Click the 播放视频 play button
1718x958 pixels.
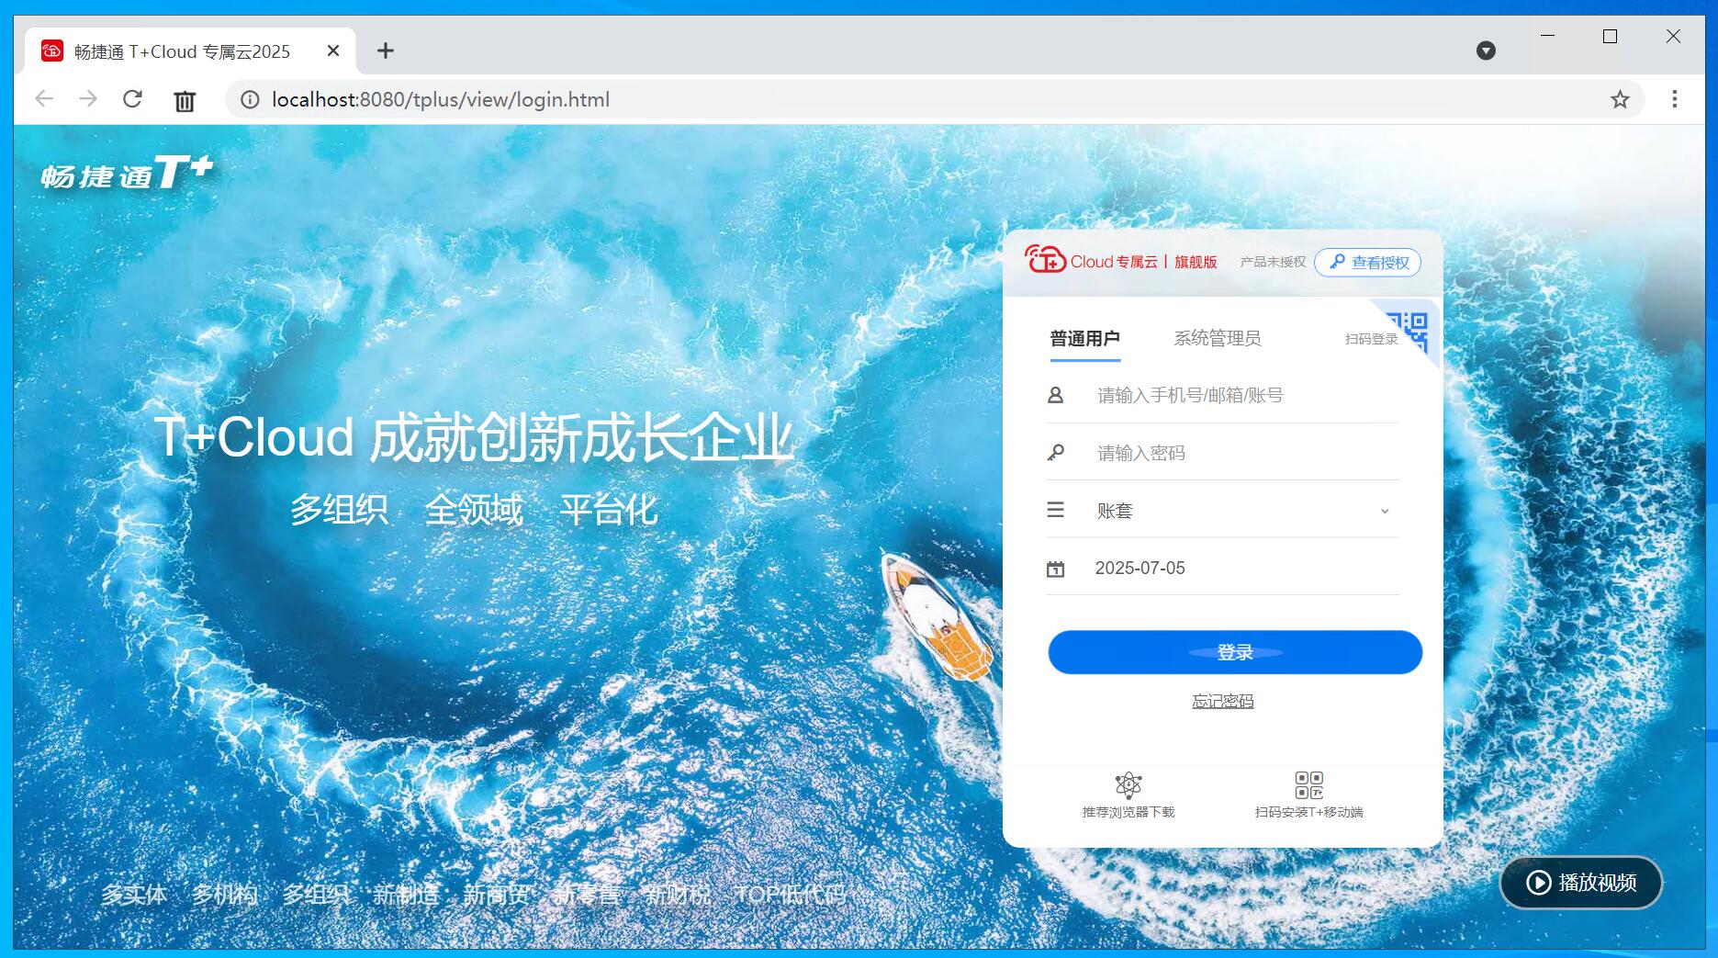(1581, 883)
